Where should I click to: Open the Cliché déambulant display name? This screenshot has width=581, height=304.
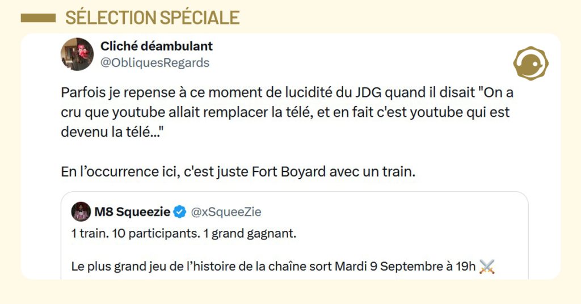pos(156,46)
